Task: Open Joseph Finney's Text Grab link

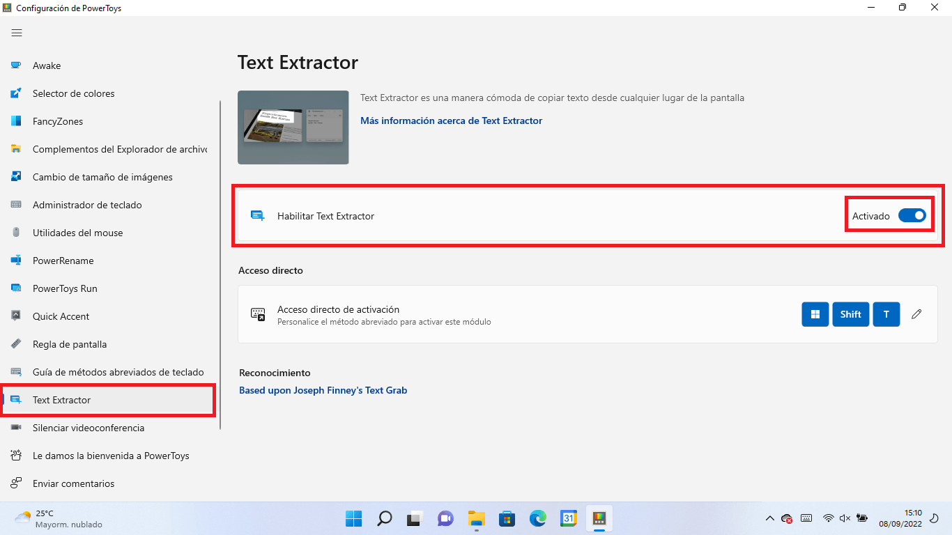Action: [323, 390]
